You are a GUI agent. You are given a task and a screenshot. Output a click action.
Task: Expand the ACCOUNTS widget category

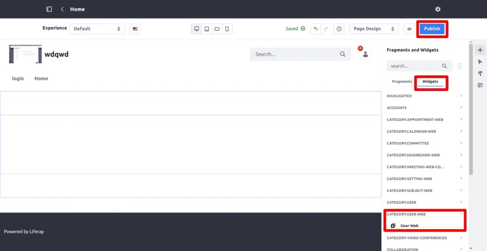click(425, 108)
